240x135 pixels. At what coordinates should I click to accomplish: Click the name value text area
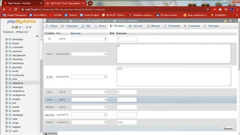[x=174, y=54]
